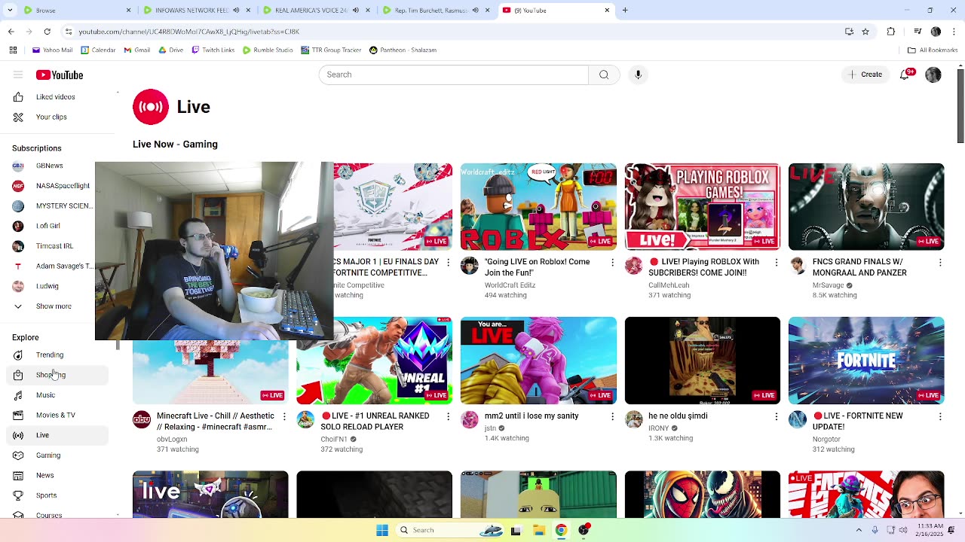Start voice search with microphone icon
Image resolution: width=965 pixels, height=542 pixels.
click(x=638, y=75)
